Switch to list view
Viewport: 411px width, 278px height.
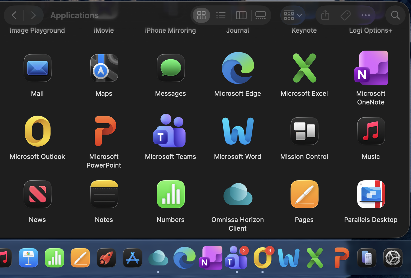(x=221, y=15)
